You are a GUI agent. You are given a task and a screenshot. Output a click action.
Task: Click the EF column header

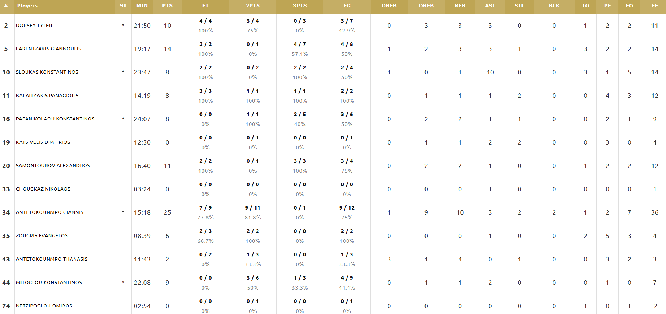tap(655, 6)
